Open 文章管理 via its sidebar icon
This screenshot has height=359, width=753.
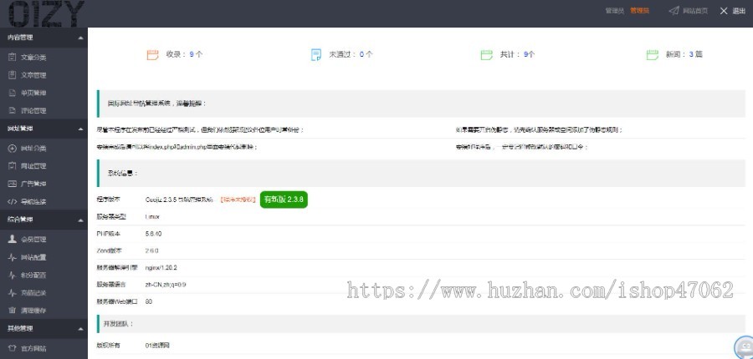point(13,75)
